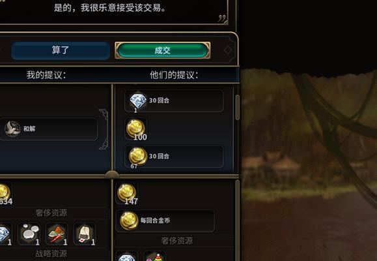Image resolution: width=377 pixels, height=261 pixels.
Task: Remove the 和解 peace item from my offer
Action: (48, 129)
